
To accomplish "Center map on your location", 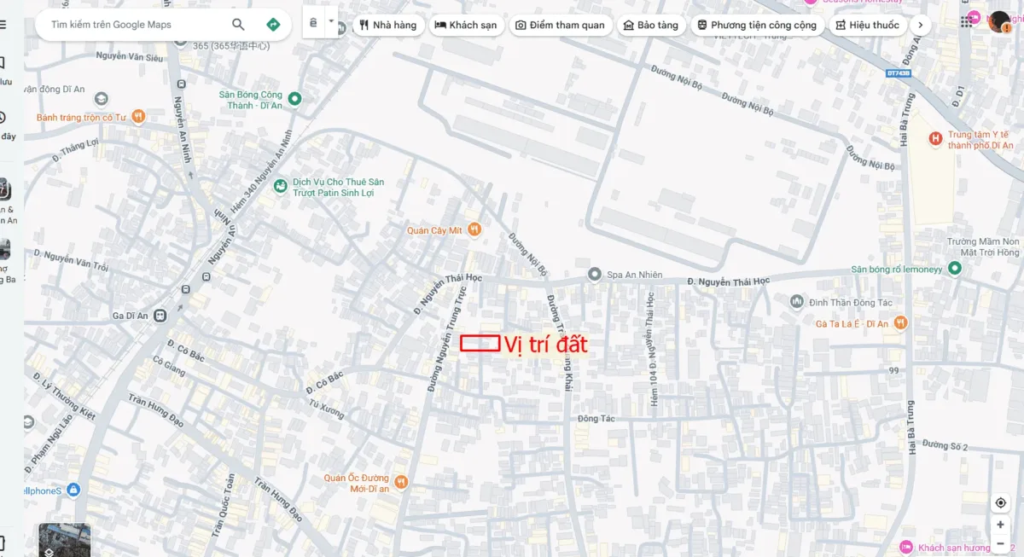I will [1000, 502].
